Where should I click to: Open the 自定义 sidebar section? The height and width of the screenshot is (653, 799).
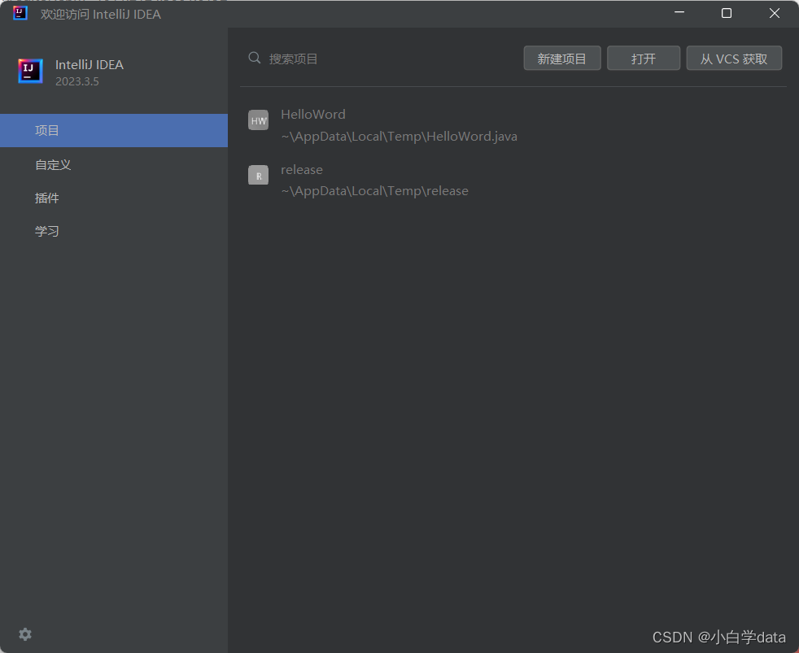click(53, 164)
